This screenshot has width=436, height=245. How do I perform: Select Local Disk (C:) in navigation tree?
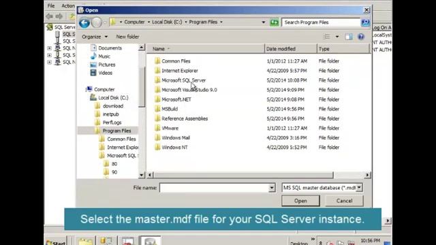click(x=113, y=98)
